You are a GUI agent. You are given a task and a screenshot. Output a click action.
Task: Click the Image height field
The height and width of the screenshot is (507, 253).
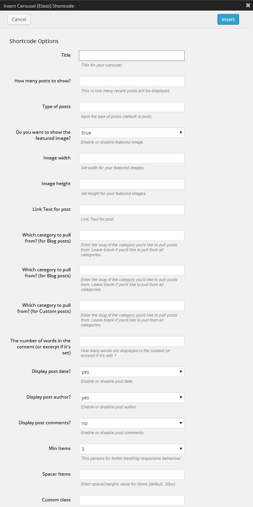(131, 184)
